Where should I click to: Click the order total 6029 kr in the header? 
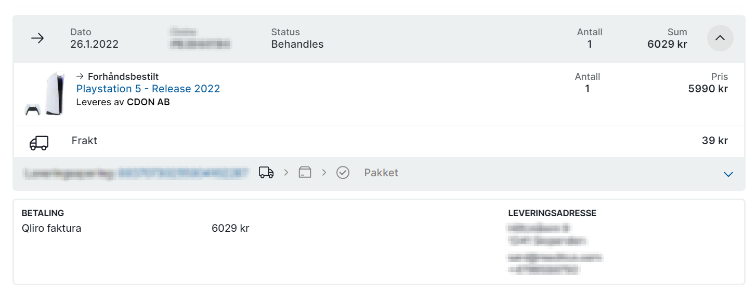tap(667, 44)
